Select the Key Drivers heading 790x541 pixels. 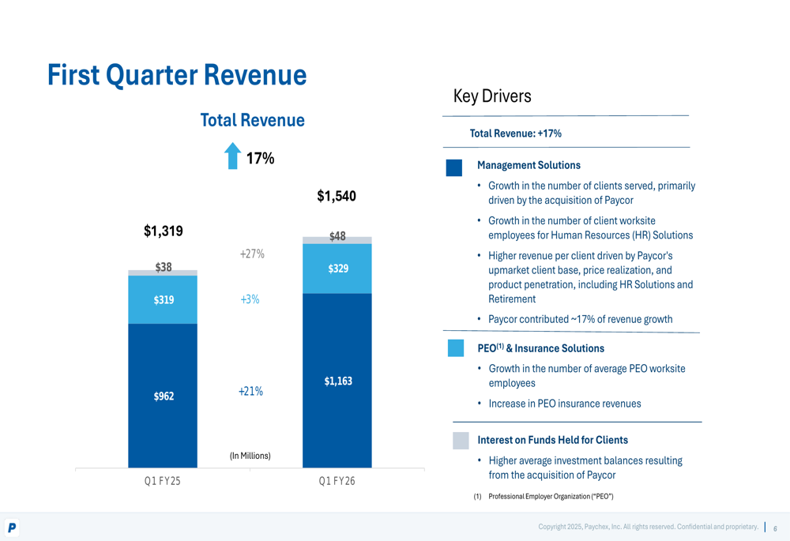tap(492, 96)
